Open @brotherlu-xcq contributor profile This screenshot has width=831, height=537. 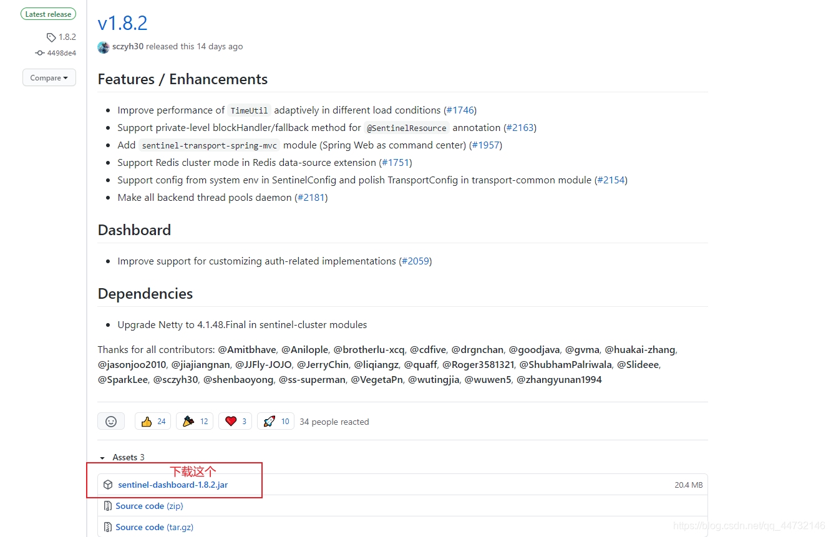(x=369, y=350)
